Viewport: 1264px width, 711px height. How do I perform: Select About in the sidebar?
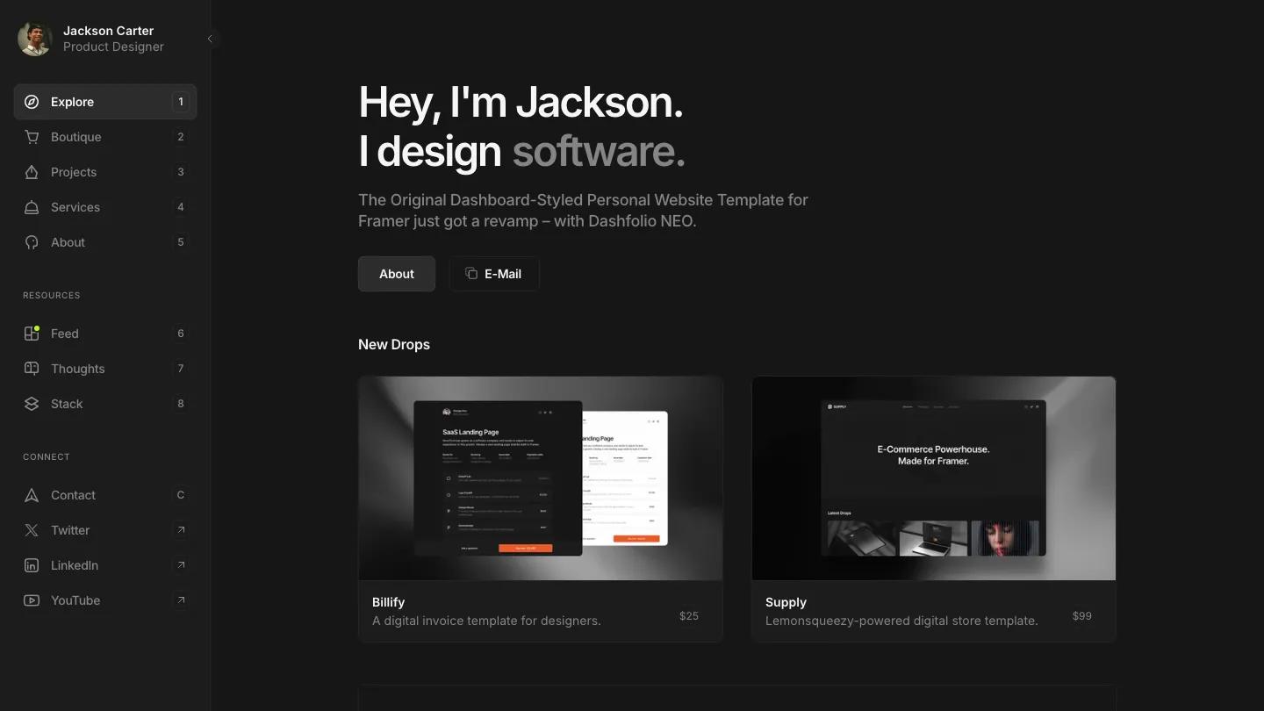pyautogui.click(x=105, y=242)
